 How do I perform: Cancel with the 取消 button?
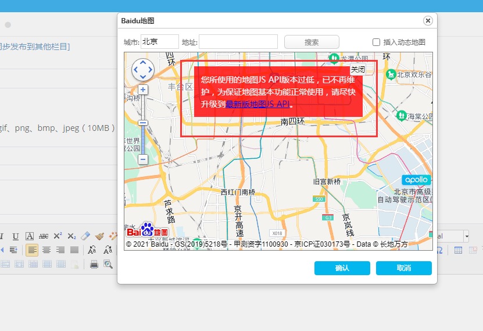click(404, 268)
